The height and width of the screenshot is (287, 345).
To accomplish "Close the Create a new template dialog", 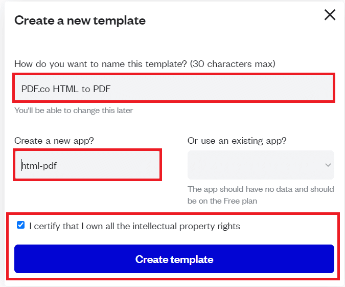I will pyautogui.click(x=330, y=15).
